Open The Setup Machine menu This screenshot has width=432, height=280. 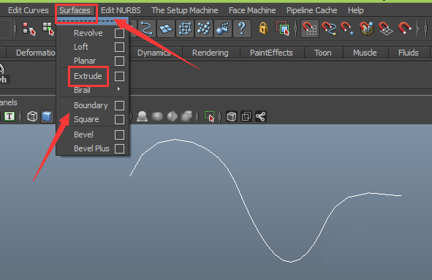(185, 10)
